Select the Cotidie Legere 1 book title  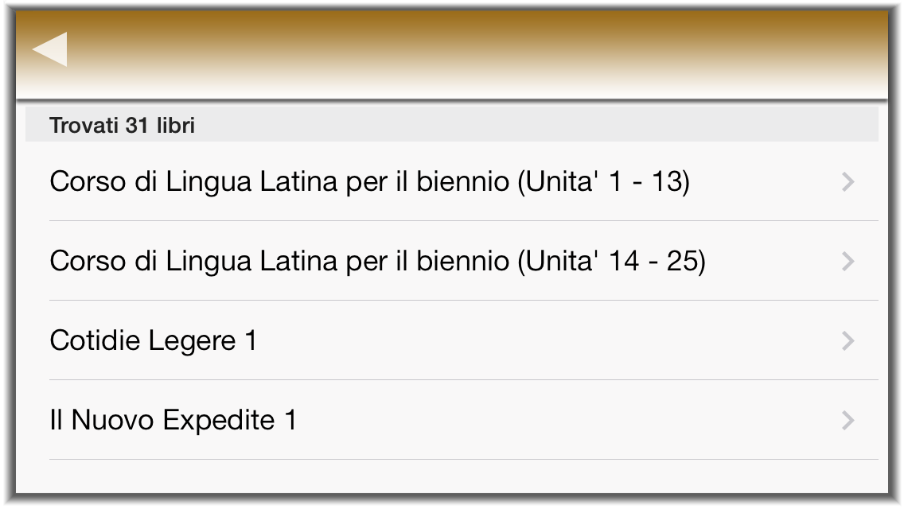tap(154, 341)
